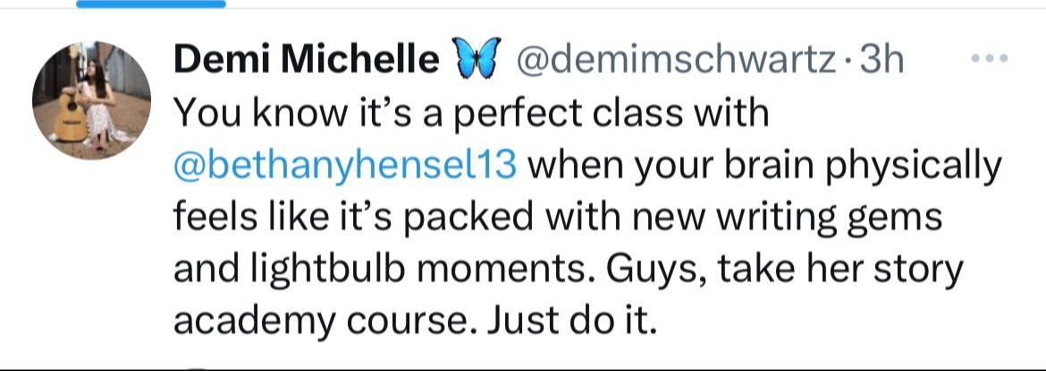Open the @bethanyhensel13 mention link
Image resolution: width=1046 pixels, height=371 pixels.
344,165
